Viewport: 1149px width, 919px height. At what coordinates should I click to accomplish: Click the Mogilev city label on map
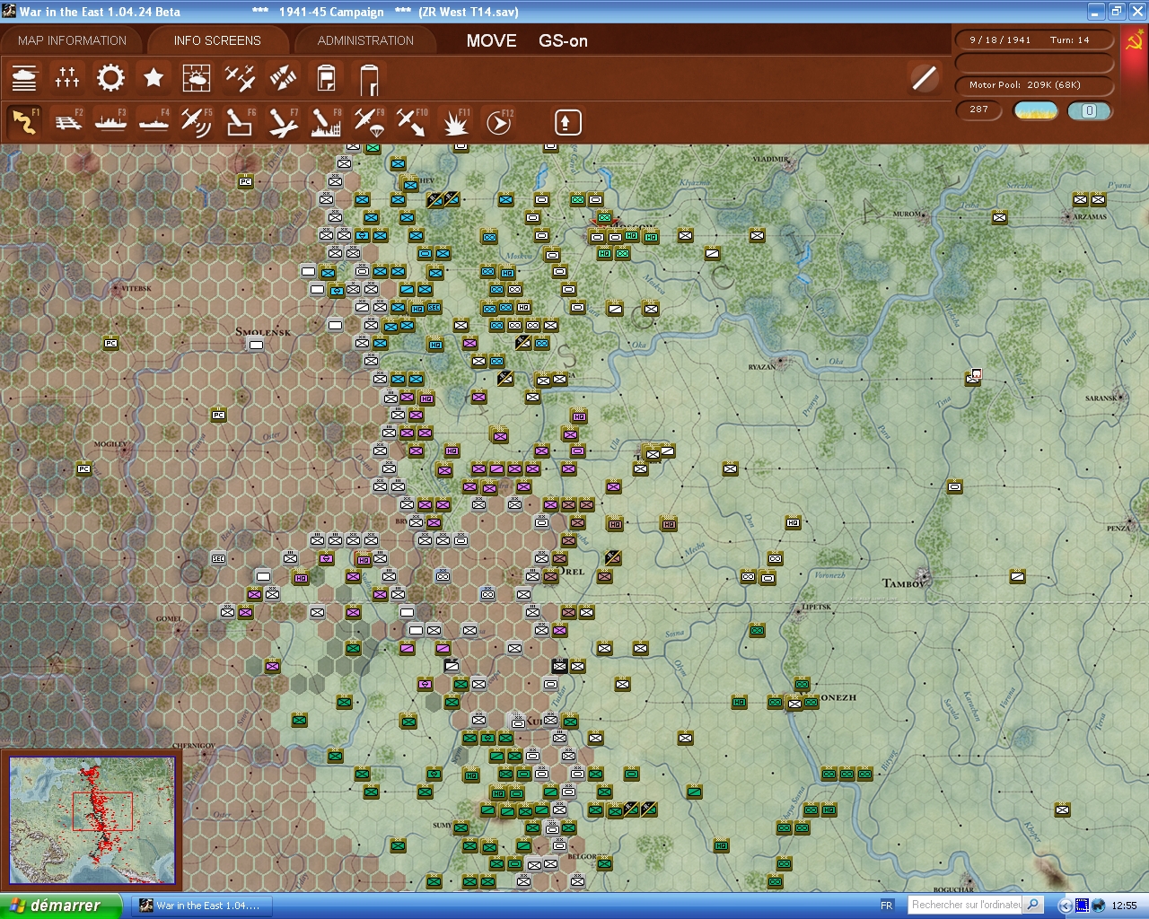point(110,444)
